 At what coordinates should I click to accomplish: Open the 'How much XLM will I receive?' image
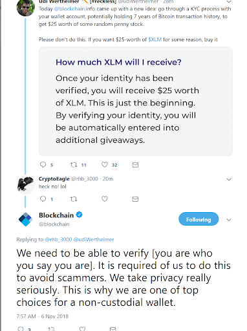point(136,101)
